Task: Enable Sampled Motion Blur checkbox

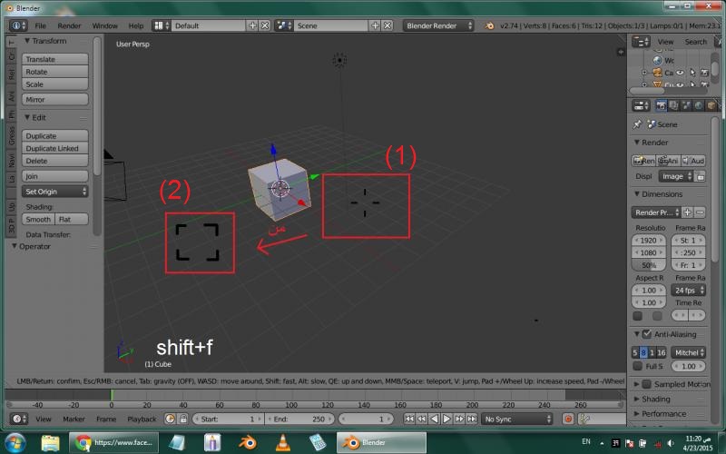Action: pos(647,384)
